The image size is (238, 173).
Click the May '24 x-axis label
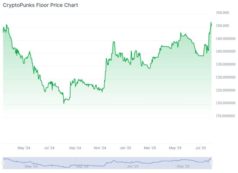(x=24, y=148)
